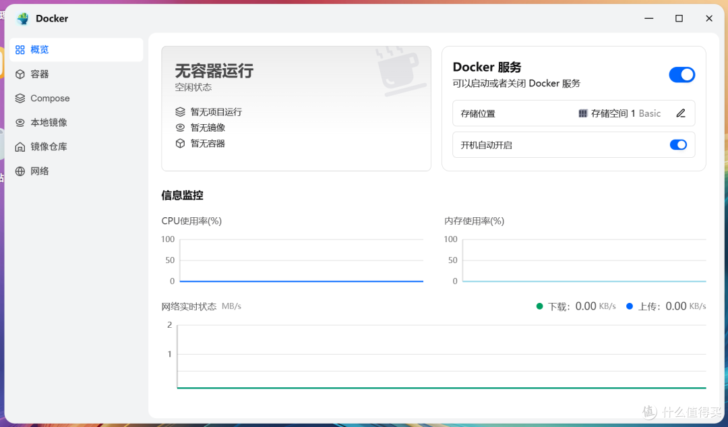Switch to the Compose section
728x427 pixels.
click(x=76, y=98)
